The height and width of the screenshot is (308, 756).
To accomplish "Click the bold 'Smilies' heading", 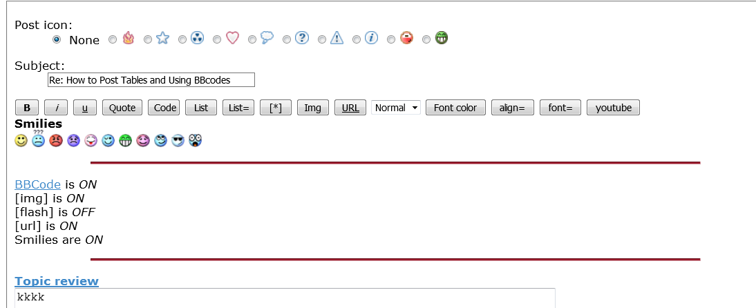I will (x=39, y=124).
